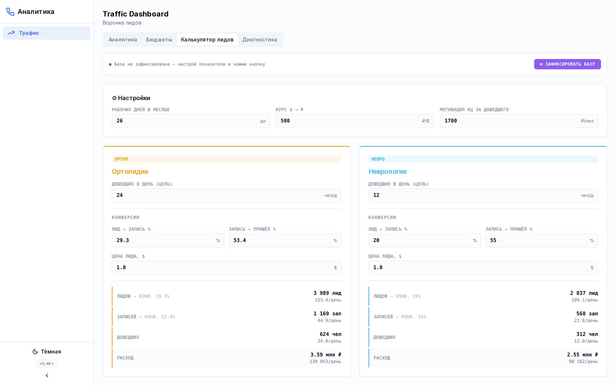Screen dimensions: 616x385
Task: Click the trending-arrow icon next to Трафик
Action: click(x=11, y=33)
